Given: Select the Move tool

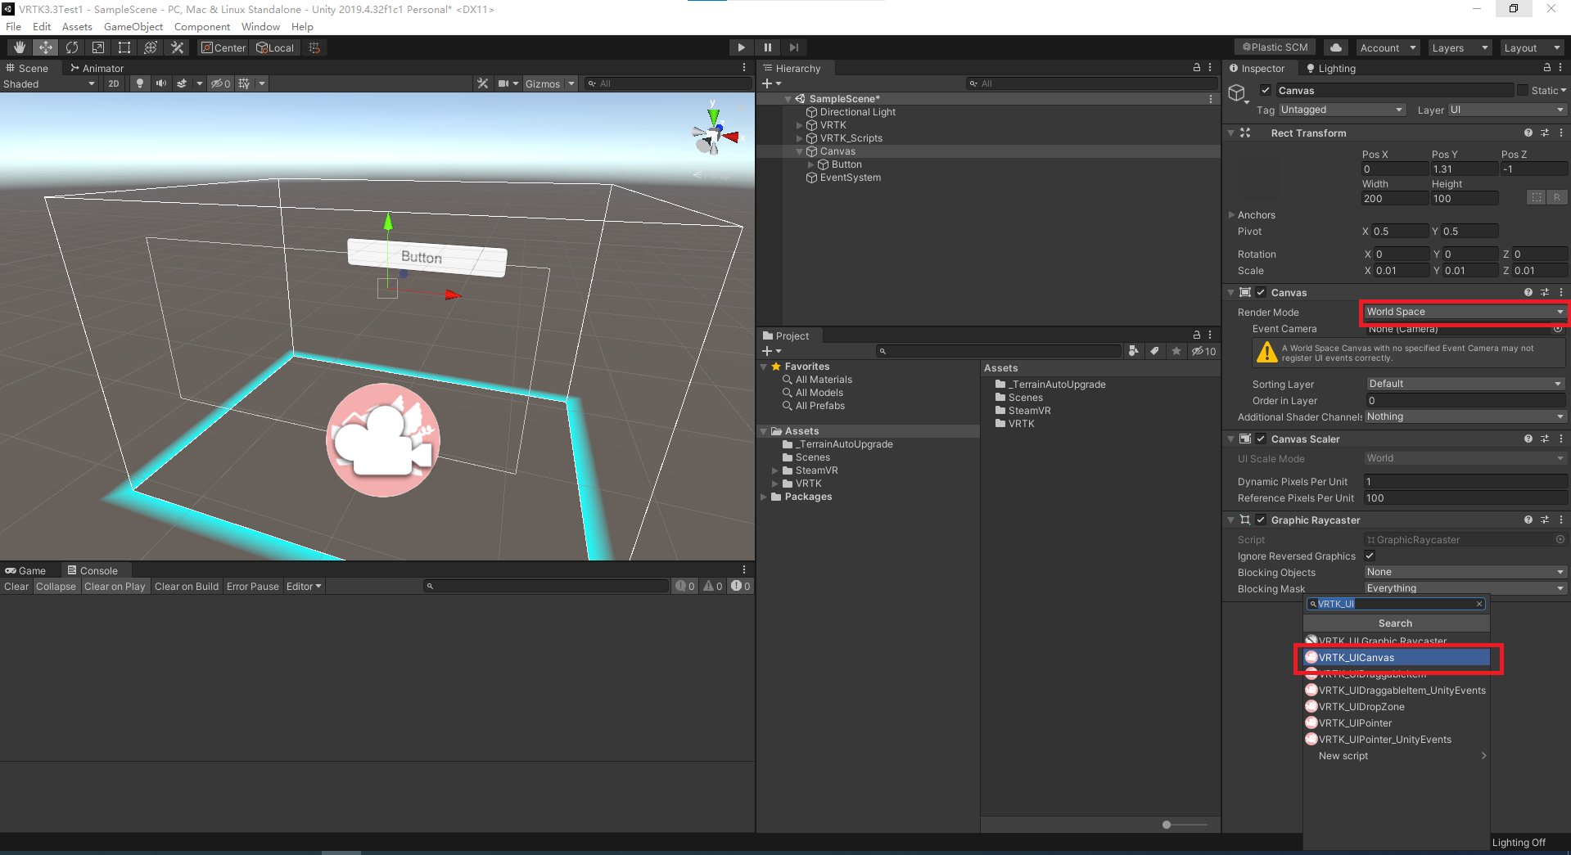Looking at the screenshot, I should click(x=46, y=47).
